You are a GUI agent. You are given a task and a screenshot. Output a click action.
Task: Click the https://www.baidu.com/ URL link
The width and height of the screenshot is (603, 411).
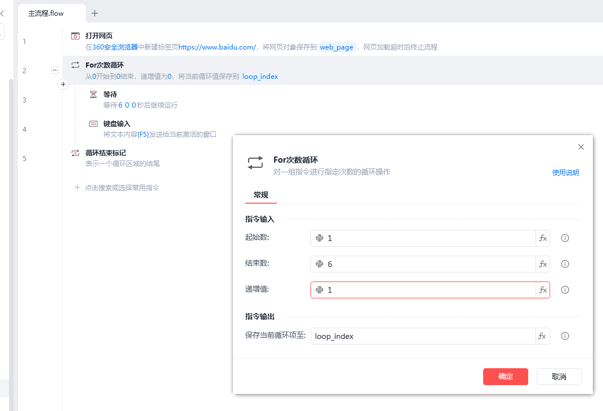(217, 47)
